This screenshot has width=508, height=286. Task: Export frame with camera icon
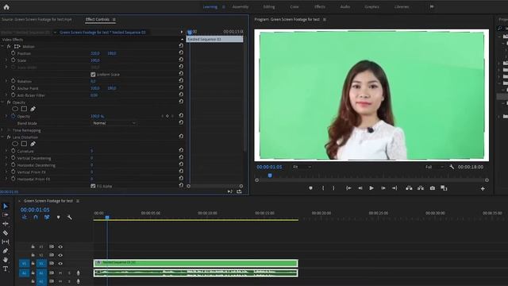click(432, 188)
